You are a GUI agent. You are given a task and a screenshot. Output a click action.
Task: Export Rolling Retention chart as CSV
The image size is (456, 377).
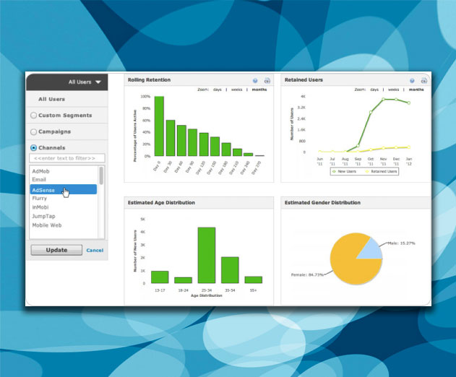point(267,81)
